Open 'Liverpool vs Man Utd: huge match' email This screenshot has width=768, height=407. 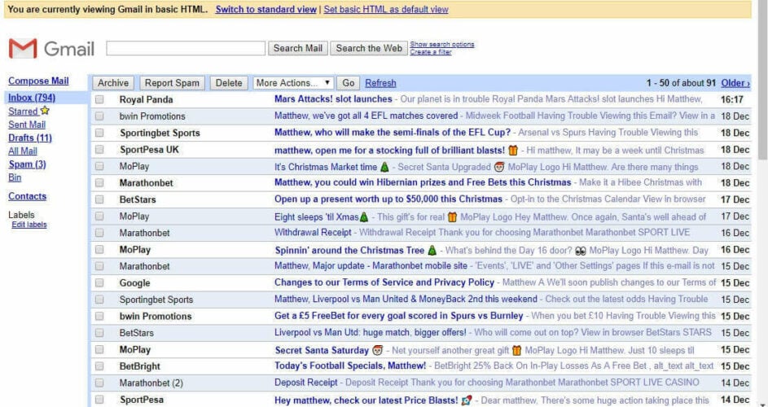click(x=371, y=332)
